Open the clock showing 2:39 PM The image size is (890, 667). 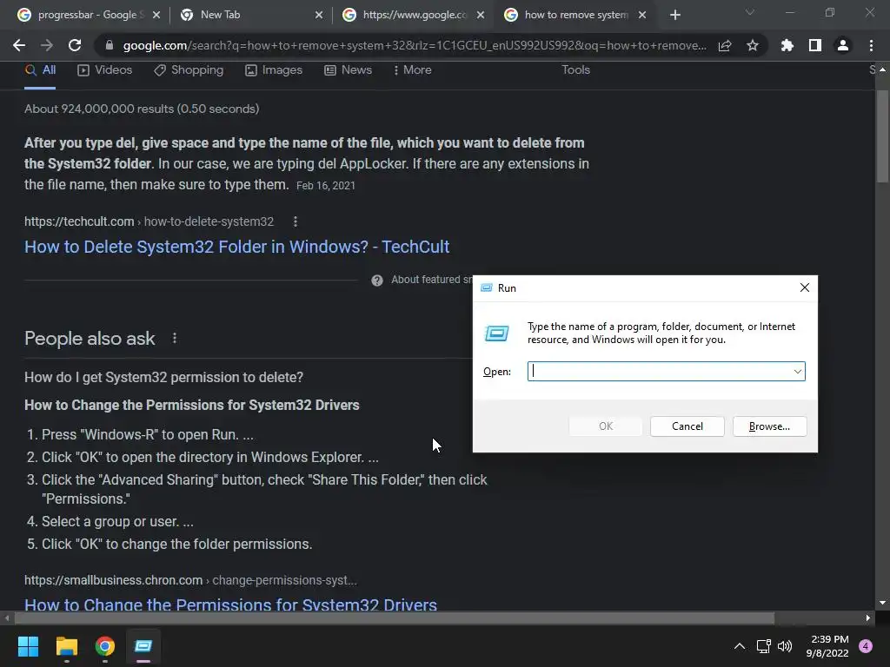[x=827, y=646]
